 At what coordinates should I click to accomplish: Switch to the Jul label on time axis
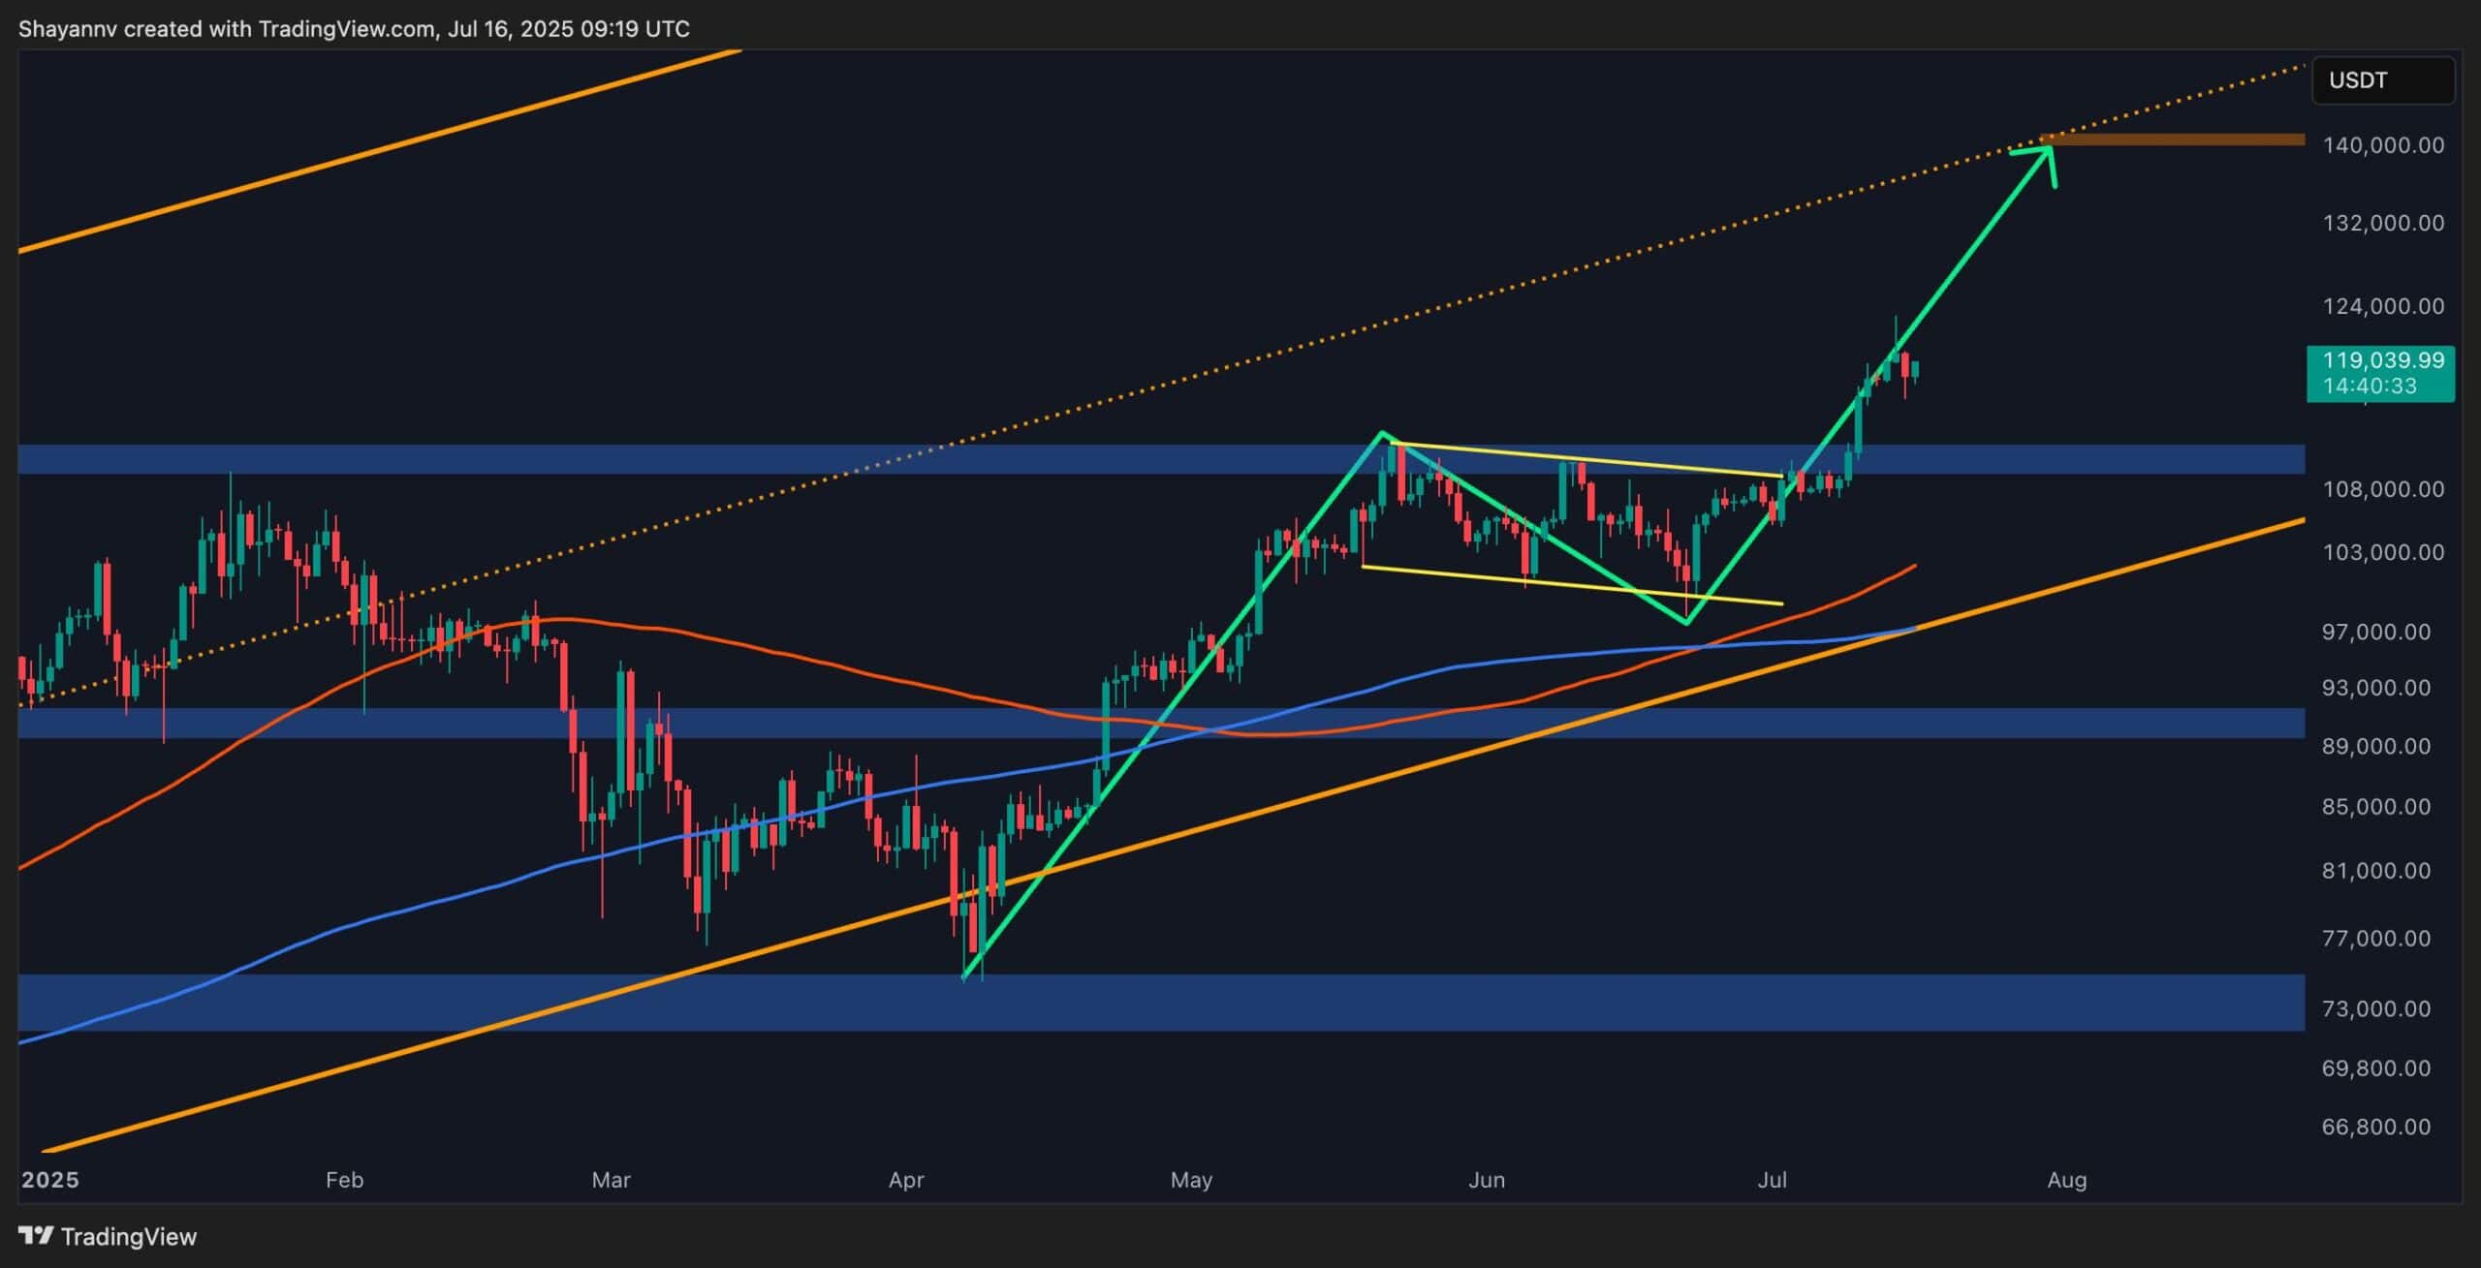[1773, 1181]
